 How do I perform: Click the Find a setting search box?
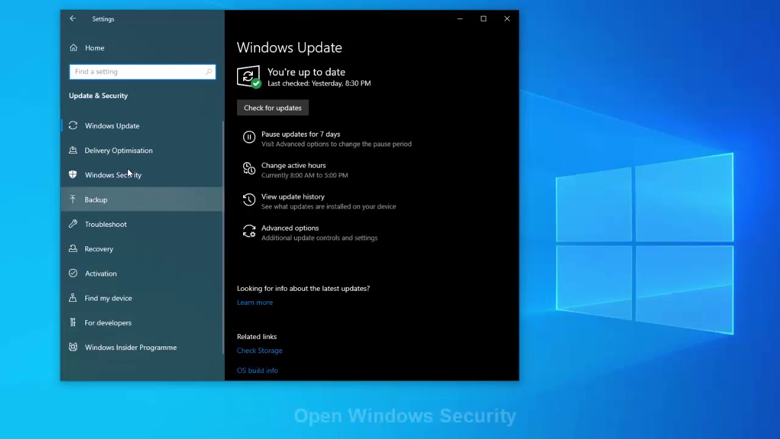coord(142,72)
